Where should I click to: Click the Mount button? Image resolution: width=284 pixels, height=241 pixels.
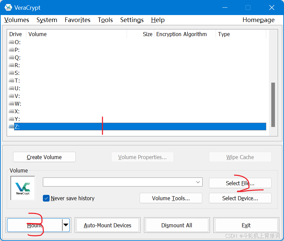pos(34,225)
